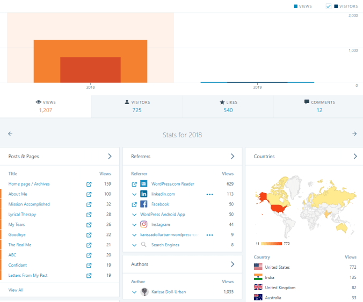The width and height of the screenshot is (363, 302).
Task: Open Referrers details chevron
Action: [233, 156]
